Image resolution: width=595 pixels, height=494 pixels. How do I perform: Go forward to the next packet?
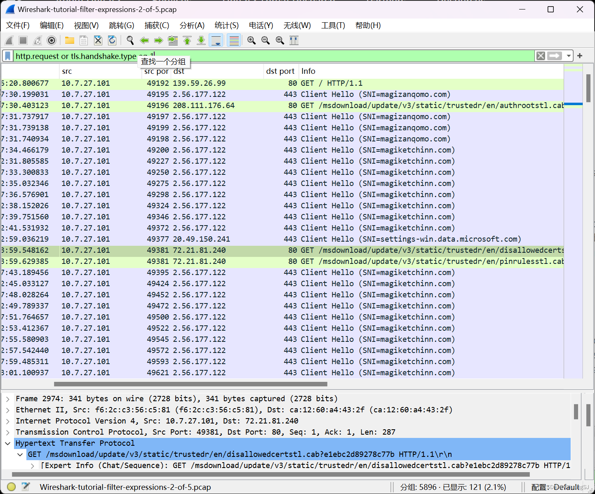pos(158,40)
